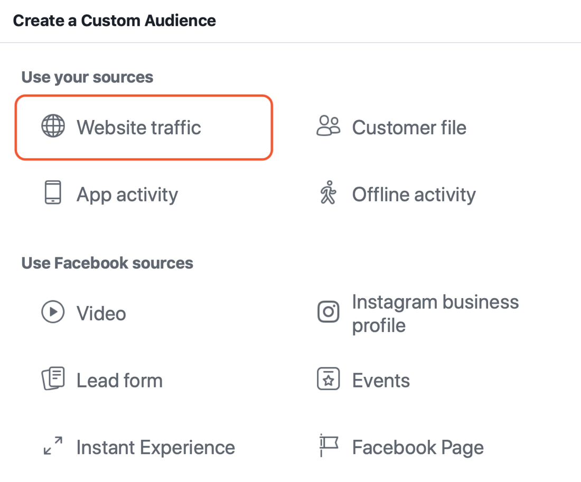
Task: Click the play button Video icon
Action: pos(53,312)
